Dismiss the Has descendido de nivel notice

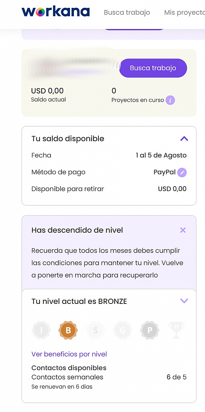point(183,230)
